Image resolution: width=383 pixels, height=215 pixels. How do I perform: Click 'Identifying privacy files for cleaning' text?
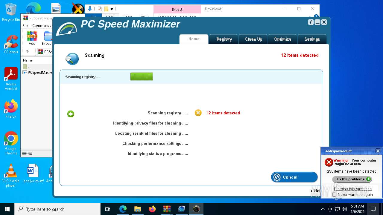(x=151, y=123)
